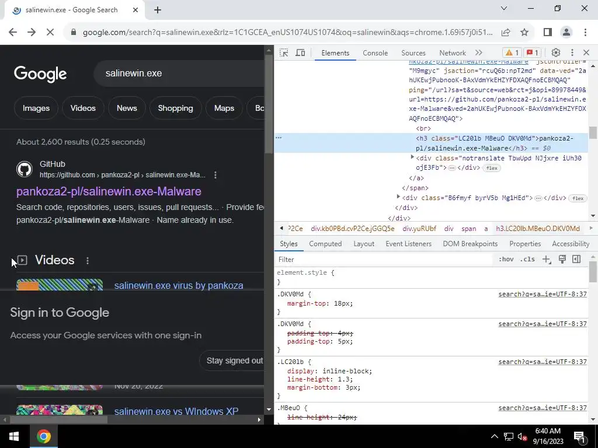Switch to the Network panel
Screen dimensions: 598x448
[453, 53]
